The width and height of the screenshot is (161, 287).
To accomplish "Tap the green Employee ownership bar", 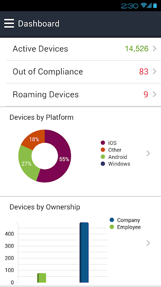I will (x=42, y=278).
